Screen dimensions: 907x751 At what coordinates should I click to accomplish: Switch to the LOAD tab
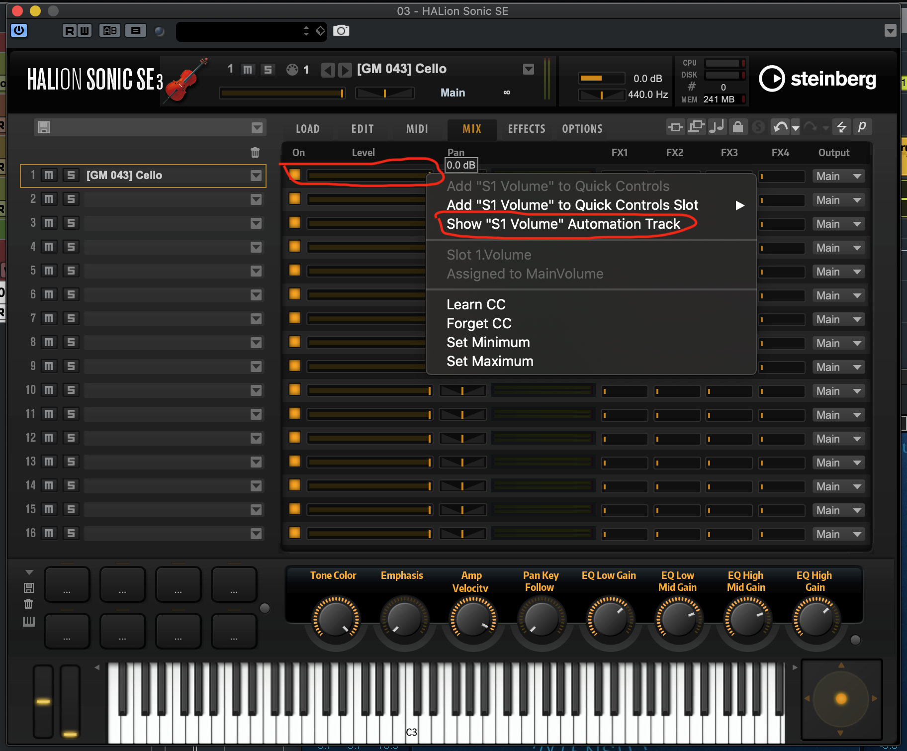pyautogui.click(x=308, y=129)
